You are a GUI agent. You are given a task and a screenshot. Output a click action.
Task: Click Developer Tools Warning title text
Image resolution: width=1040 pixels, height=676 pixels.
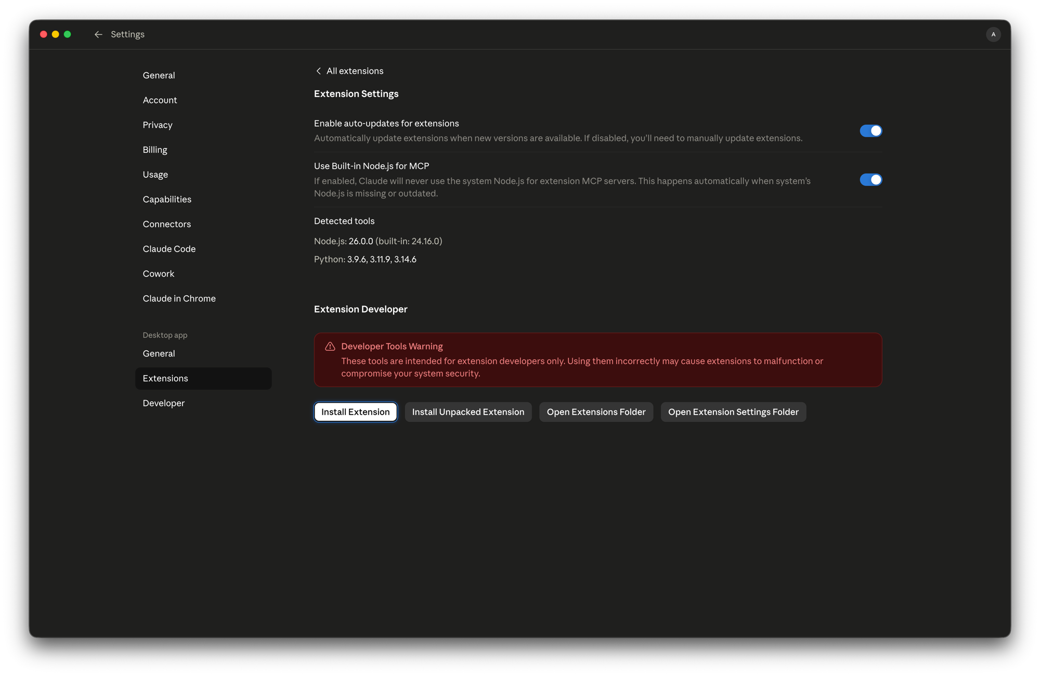click(392, 347)
